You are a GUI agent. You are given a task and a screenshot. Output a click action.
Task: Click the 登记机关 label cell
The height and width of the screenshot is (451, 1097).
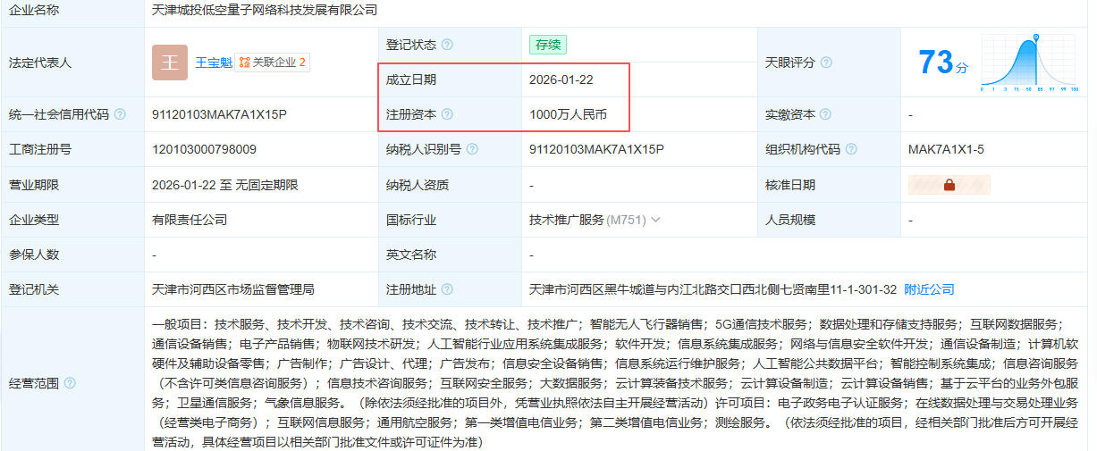pos(72,289)
